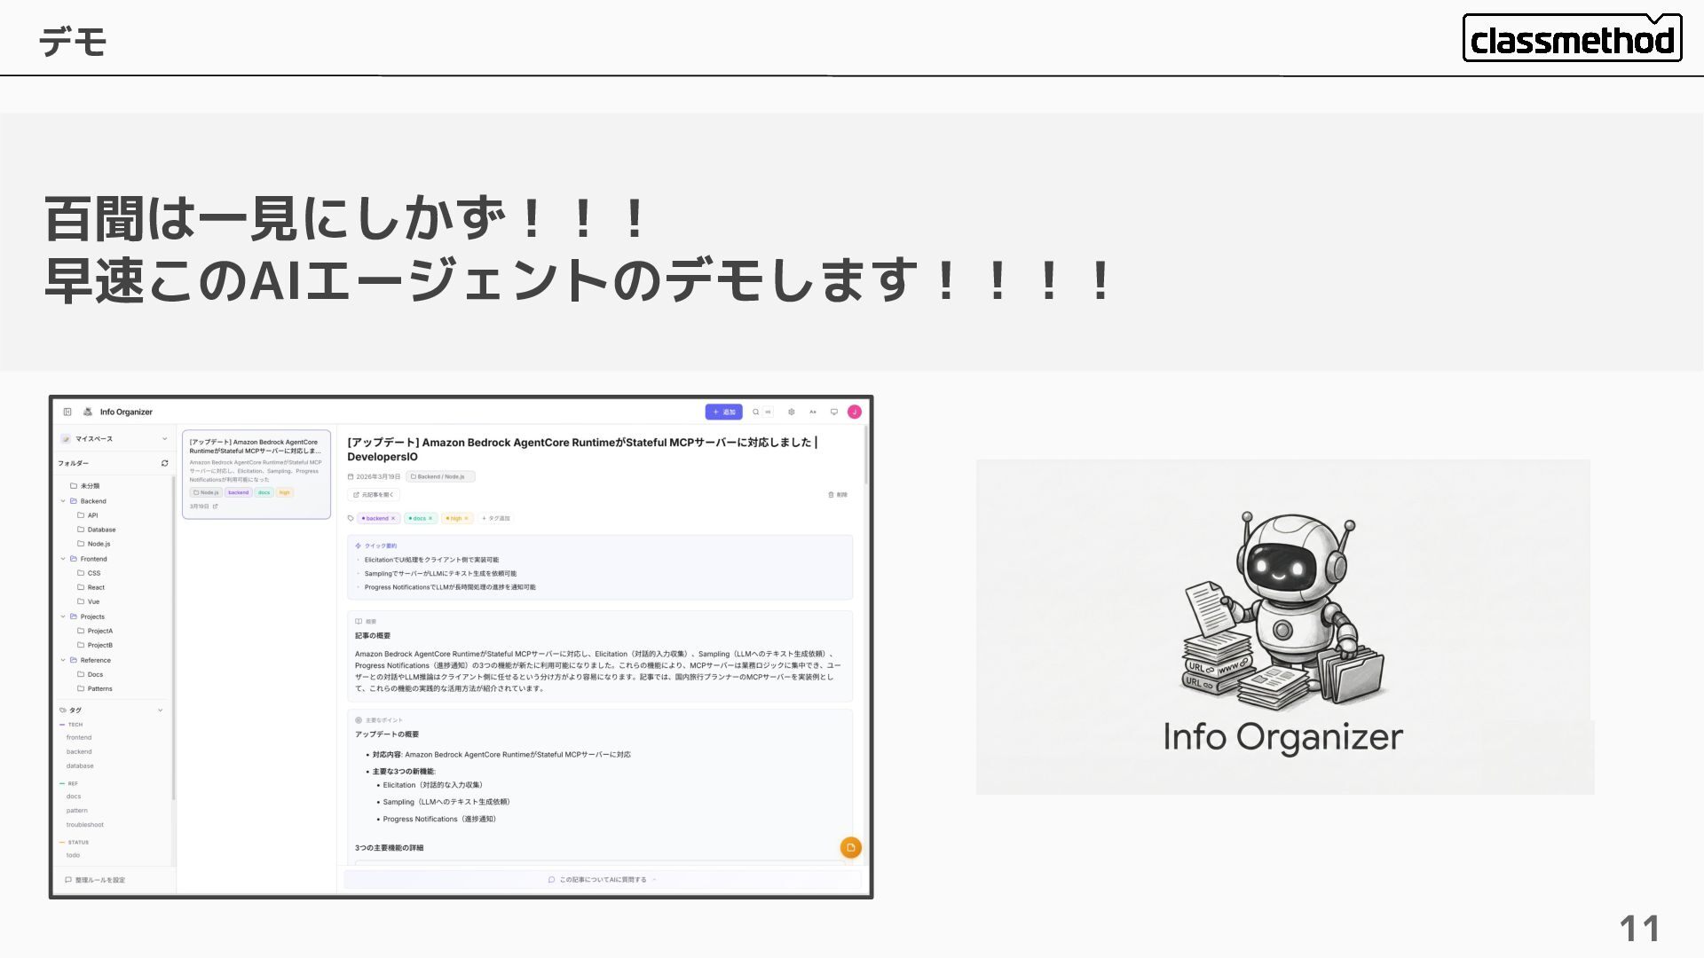1704x958 pixels.
Task: Collapse the sidebar with the panel icon
Action: [67, 412]
